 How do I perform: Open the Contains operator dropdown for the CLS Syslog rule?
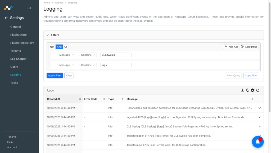88,55
